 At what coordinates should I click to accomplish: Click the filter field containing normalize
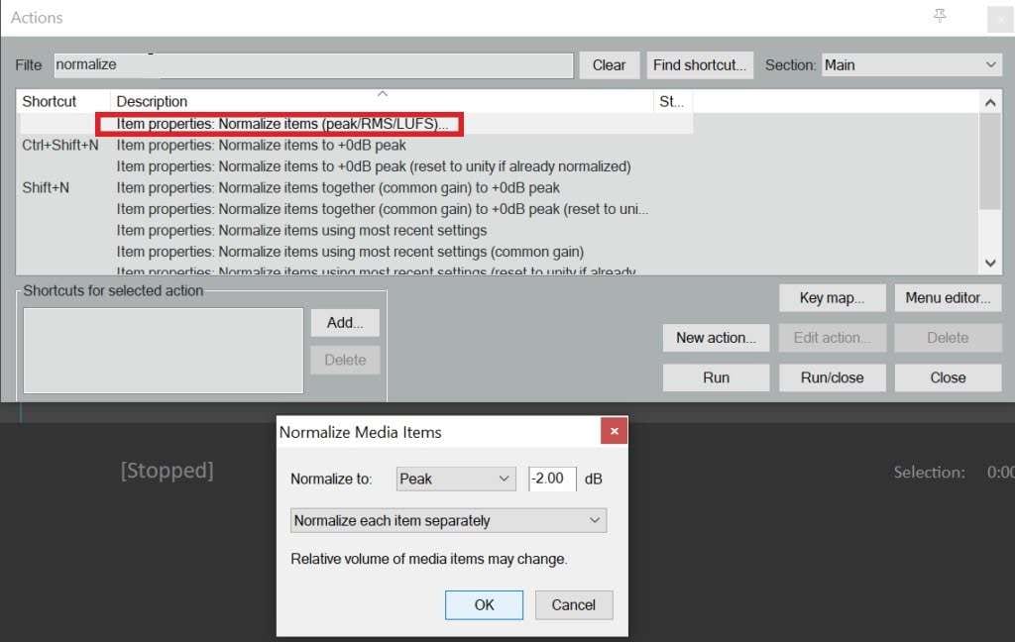pos(313,64)
